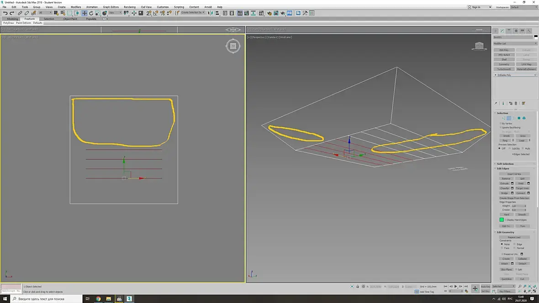Viewport: 539px width, 303px height.
Task: Click the Target Weld button
Action: pos(522,188)
